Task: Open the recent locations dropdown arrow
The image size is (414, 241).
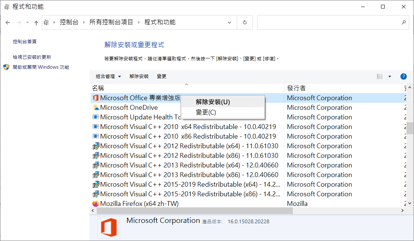Action: (27, 23)
